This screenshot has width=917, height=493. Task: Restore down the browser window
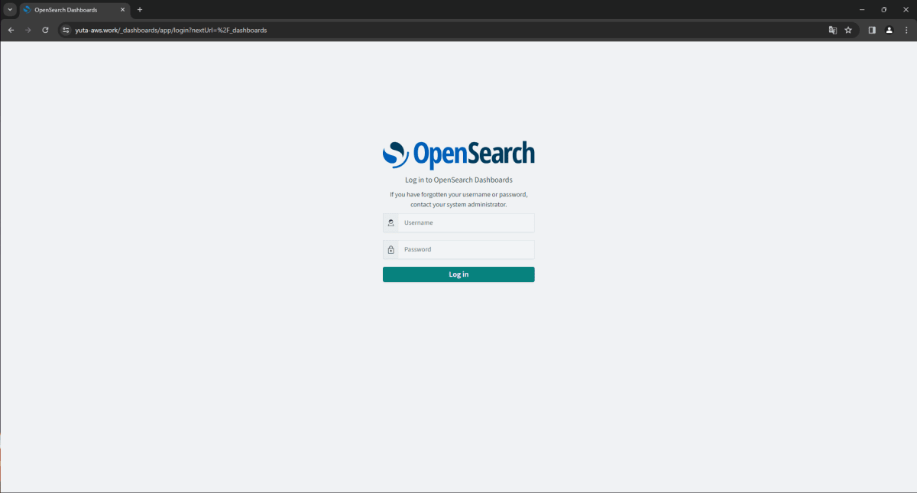[x=884, y=9]
